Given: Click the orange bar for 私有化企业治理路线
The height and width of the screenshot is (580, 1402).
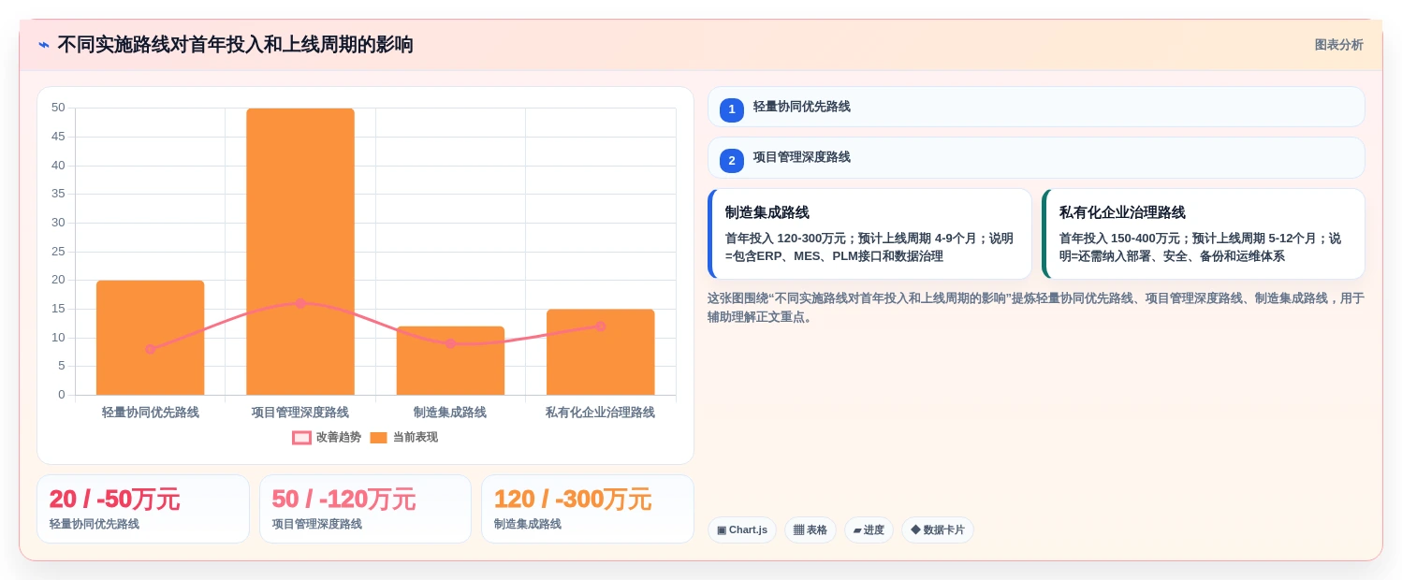Looking at the screenshot, I should [600, 352].
